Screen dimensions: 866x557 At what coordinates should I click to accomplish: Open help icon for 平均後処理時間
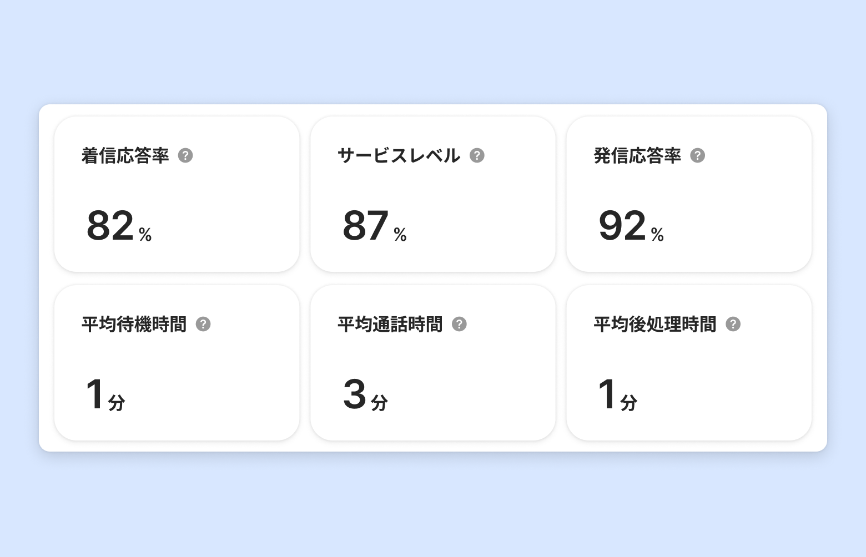tap(733, 324)
